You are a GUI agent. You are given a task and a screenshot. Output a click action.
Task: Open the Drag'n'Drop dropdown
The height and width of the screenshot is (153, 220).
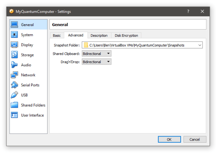coord(96,62)
